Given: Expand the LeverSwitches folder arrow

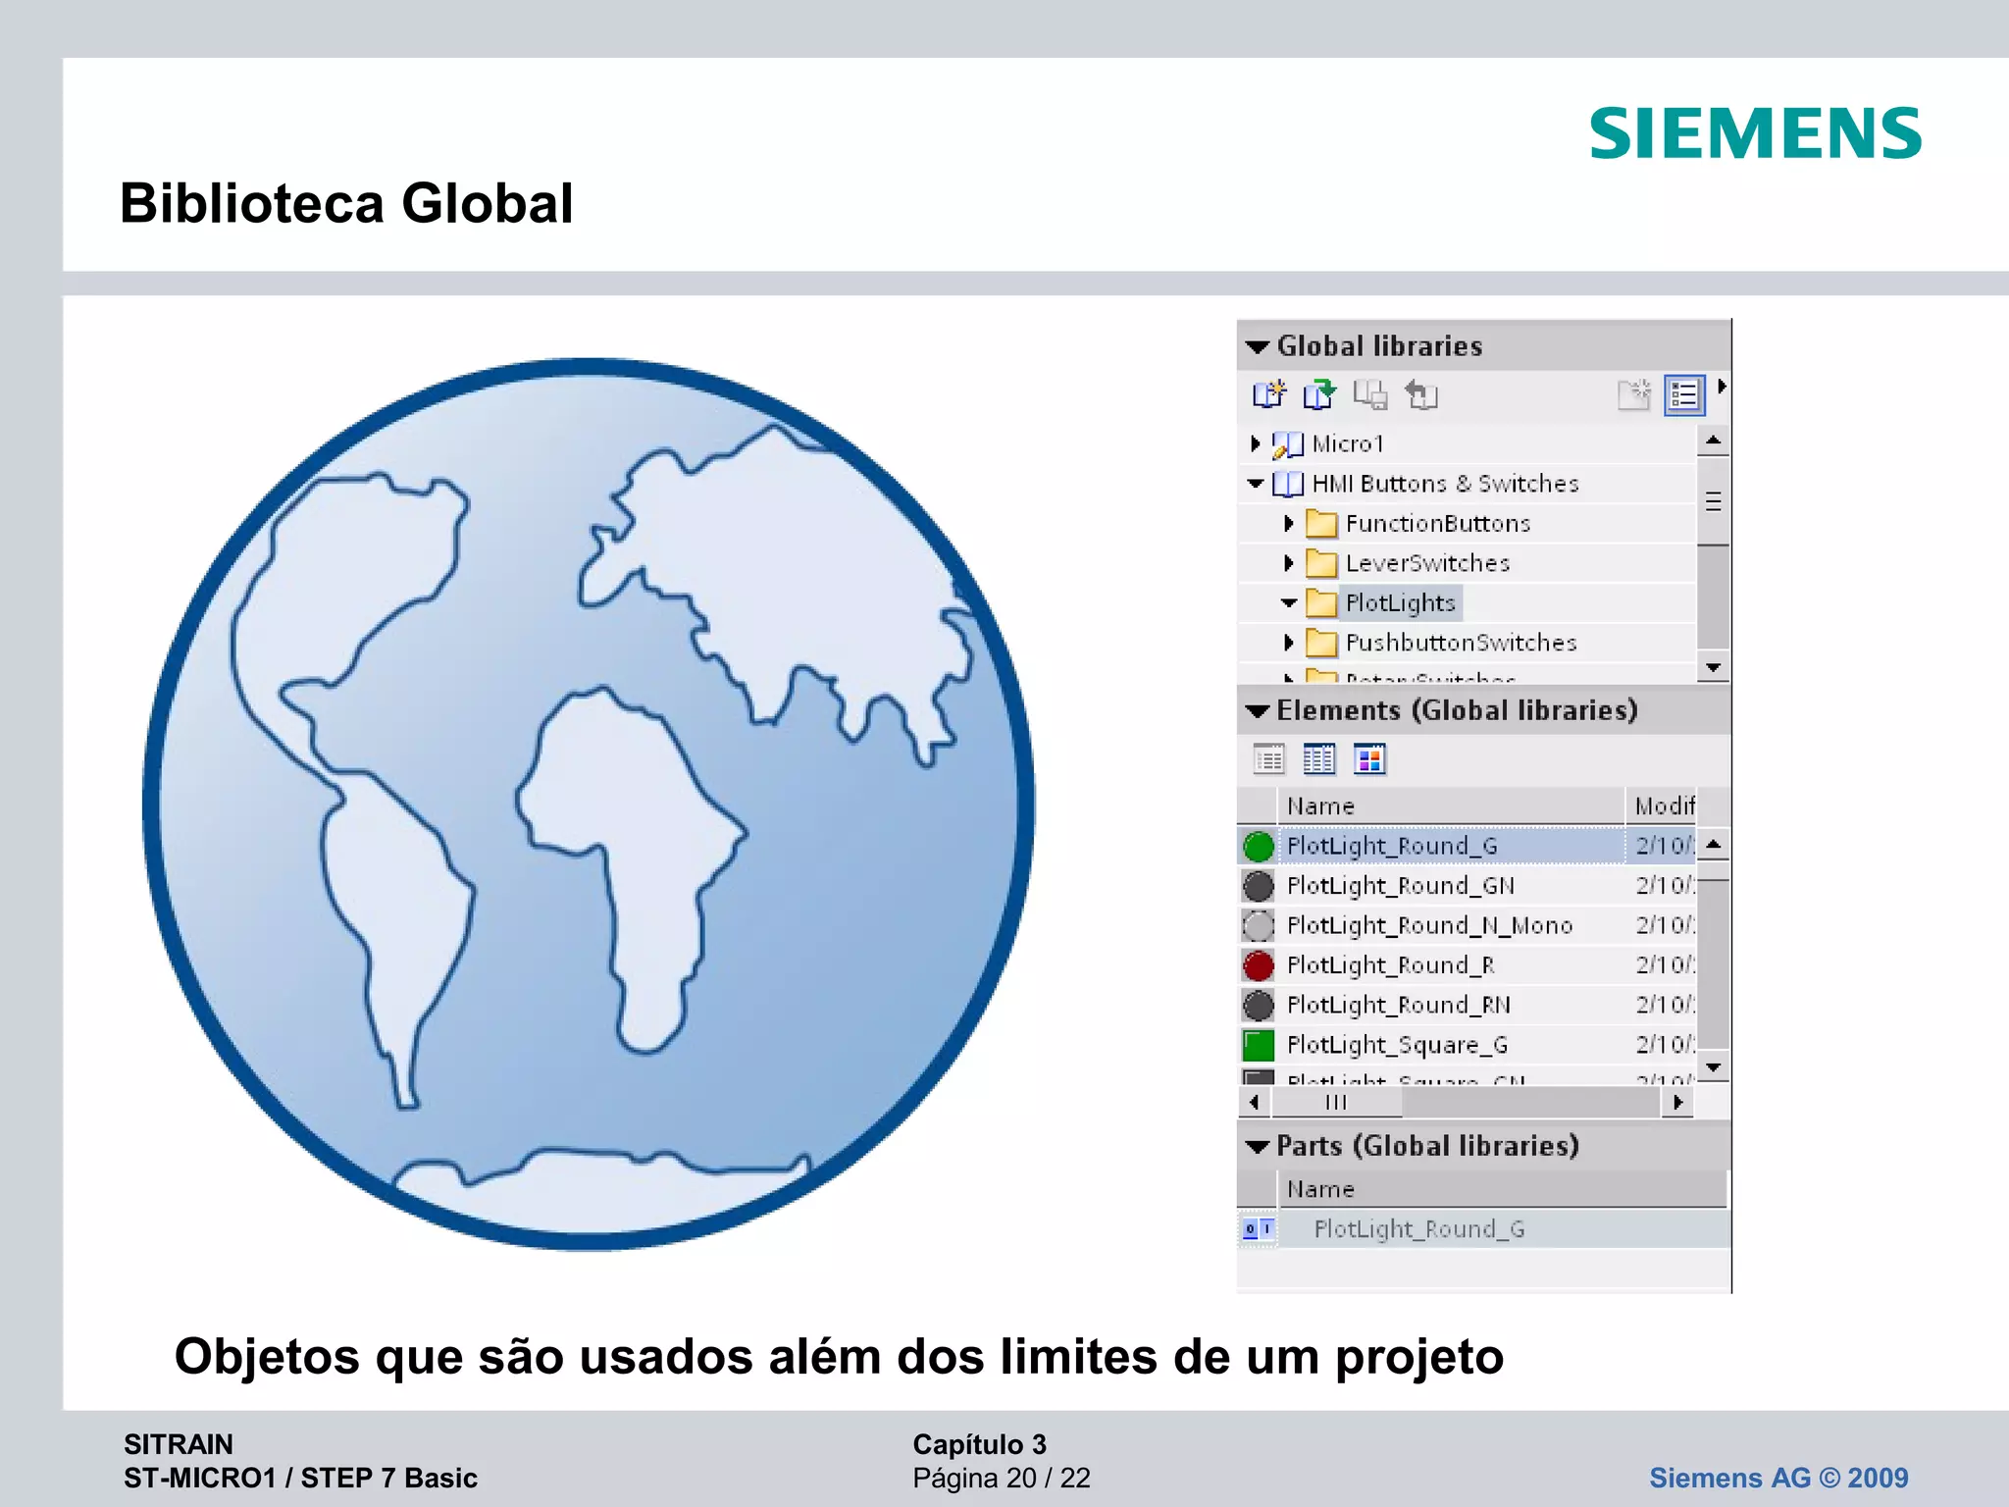Looking at the screenshot, I should [x=1288, y=563].
